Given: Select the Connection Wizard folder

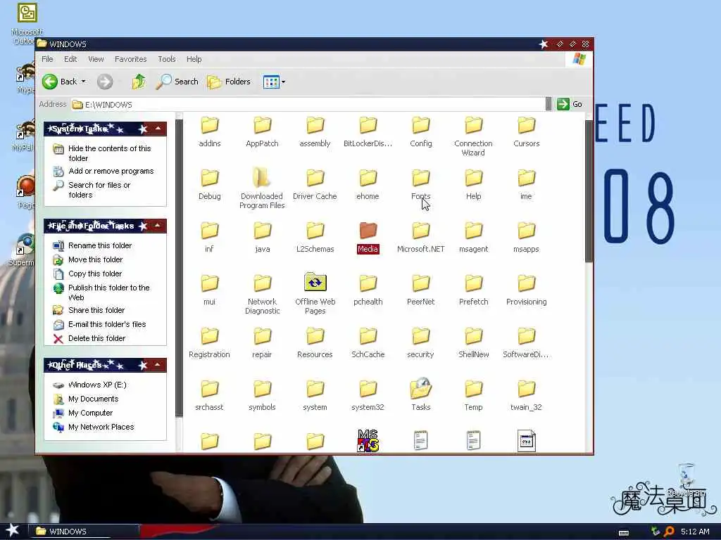Looking at the screenshot, I should coord(473,136).
